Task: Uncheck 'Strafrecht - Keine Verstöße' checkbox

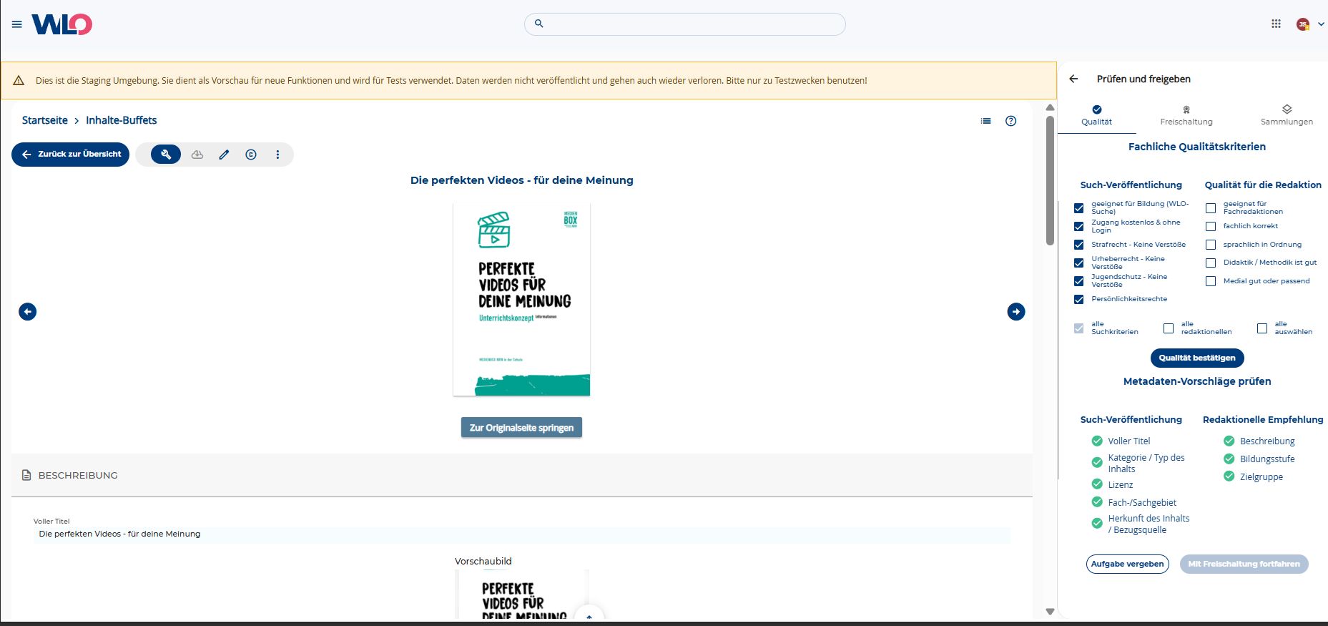Action: (1078, 245)
